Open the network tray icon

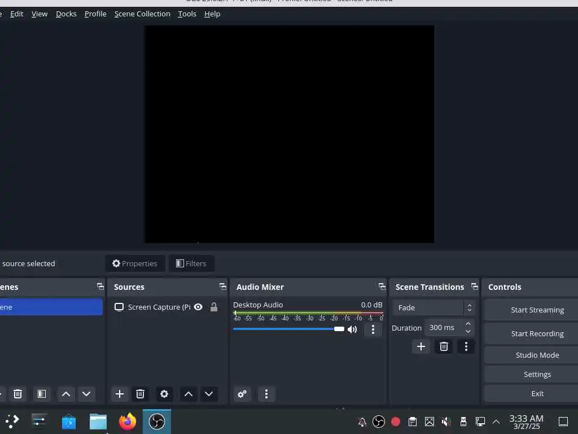click(x=480, y=422)
